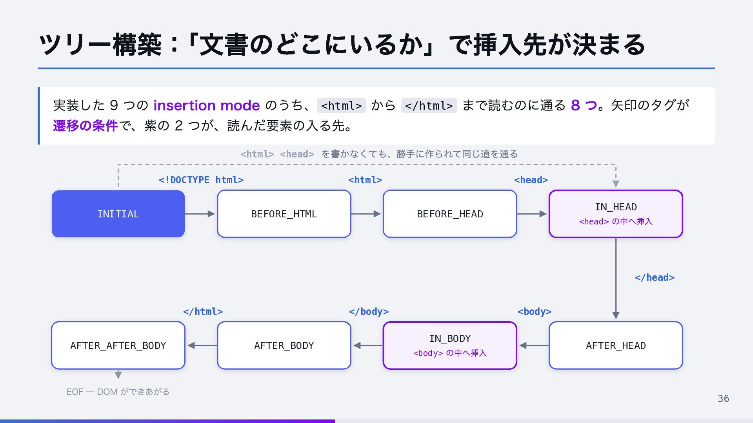Click the <!DOCTYPE html> transition label

[x=201, y=180]
